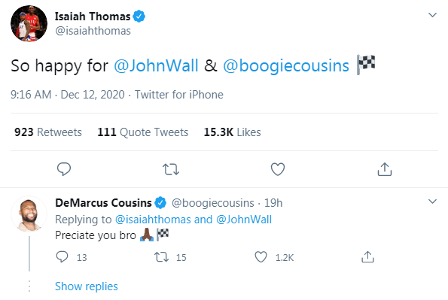448x300 pixels.
Task: Open @boogiecousins mention in main tweet
Action: [285, 65]
